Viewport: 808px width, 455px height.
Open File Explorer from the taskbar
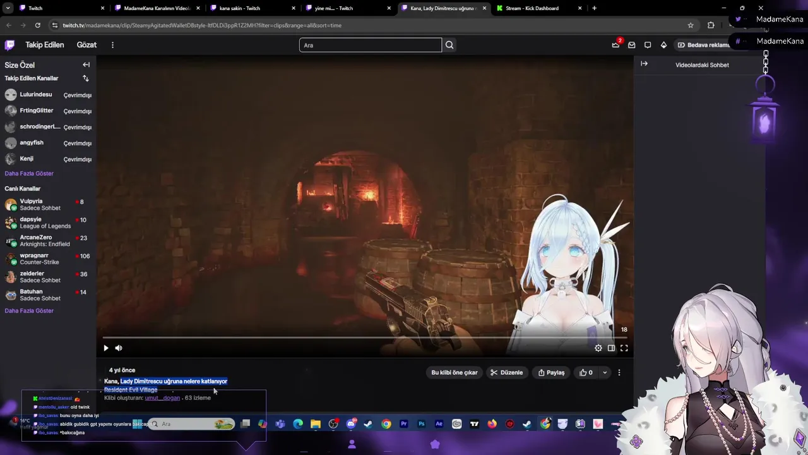[316, 424]
